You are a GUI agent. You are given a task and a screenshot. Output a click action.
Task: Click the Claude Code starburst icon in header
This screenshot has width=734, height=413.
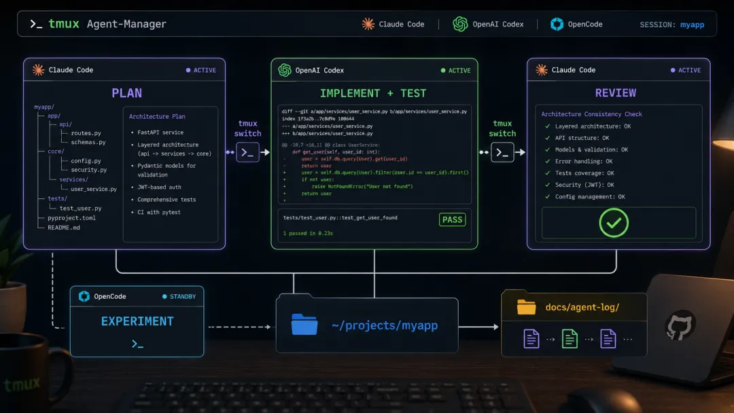(368, 24)
